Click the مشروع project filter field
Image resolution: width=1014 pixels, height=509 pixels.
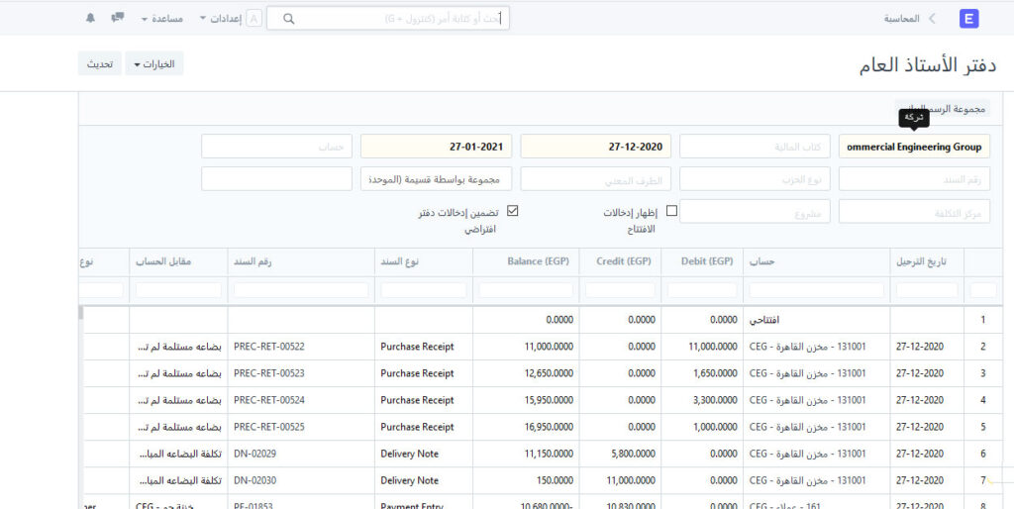pyautogui.click(x=755, y=212)
